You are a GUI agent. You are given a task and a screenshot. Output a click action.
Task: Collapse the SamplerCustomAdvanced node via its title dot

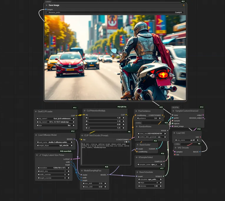tap(173, 111)
